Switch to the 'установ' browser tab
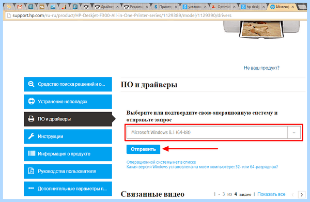This screenshot has width=310, height=202. [195, 7]
